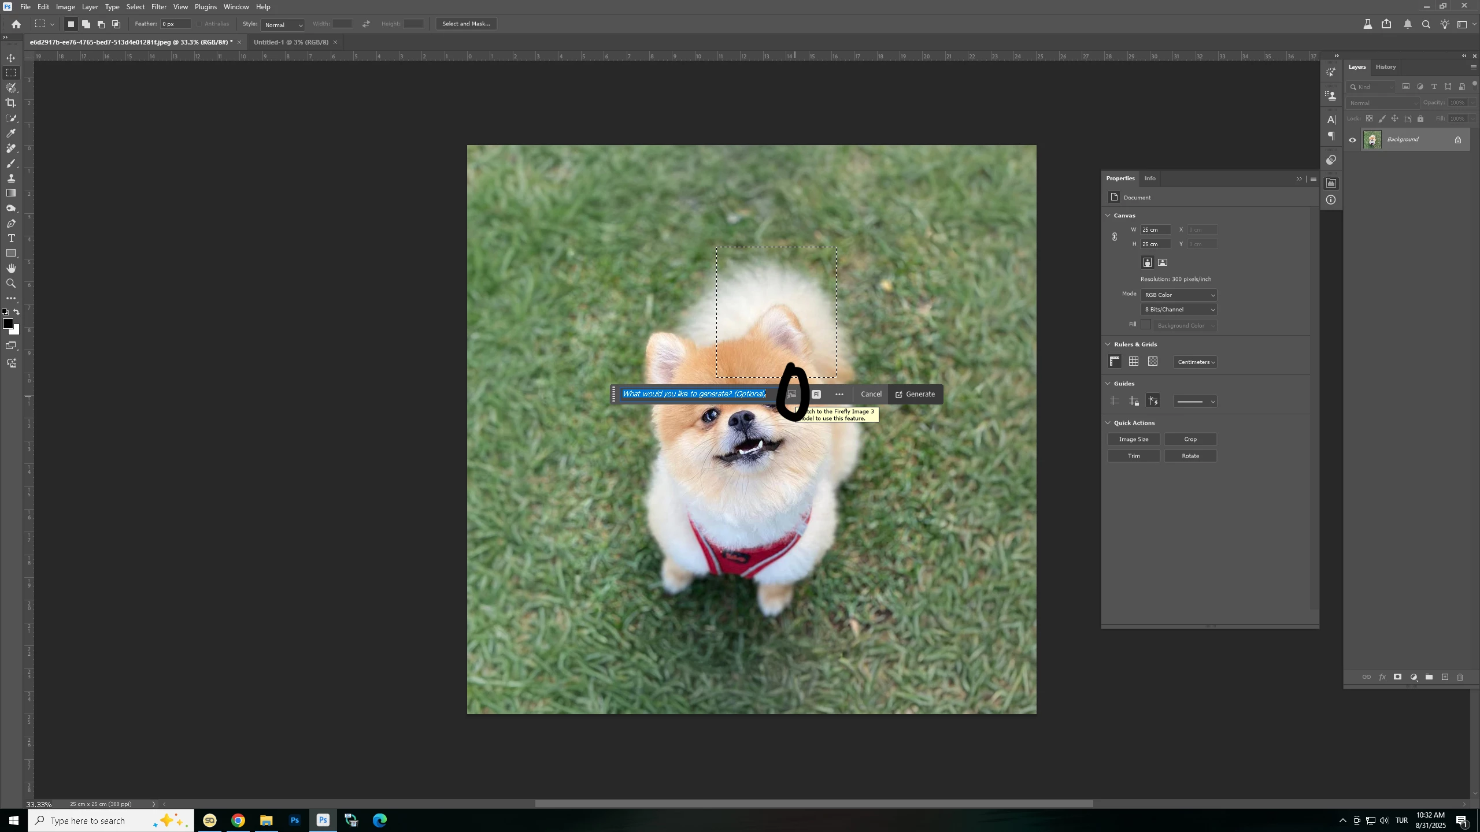
Task: Hide the Background layer visibility
Action: (1352, 140)
